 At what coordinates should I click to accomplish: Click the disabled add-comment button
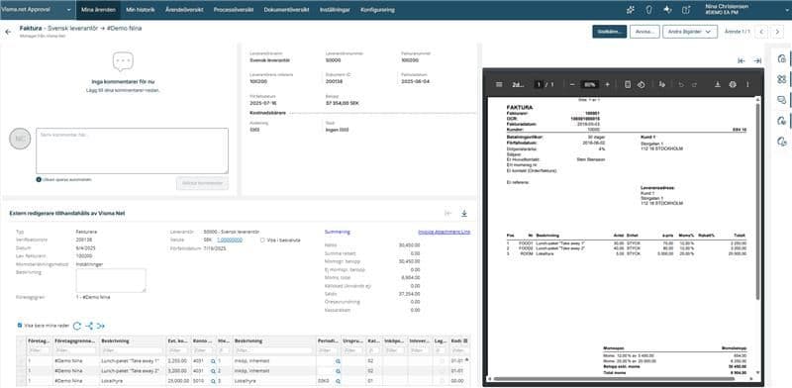(202, 183)
